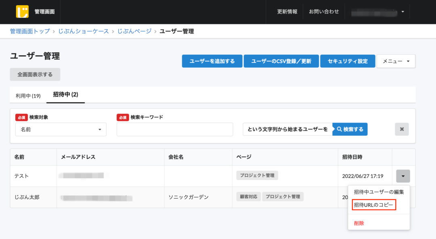
Task: Open the 更新情報 page from top navigation
Action: (287, 12)
